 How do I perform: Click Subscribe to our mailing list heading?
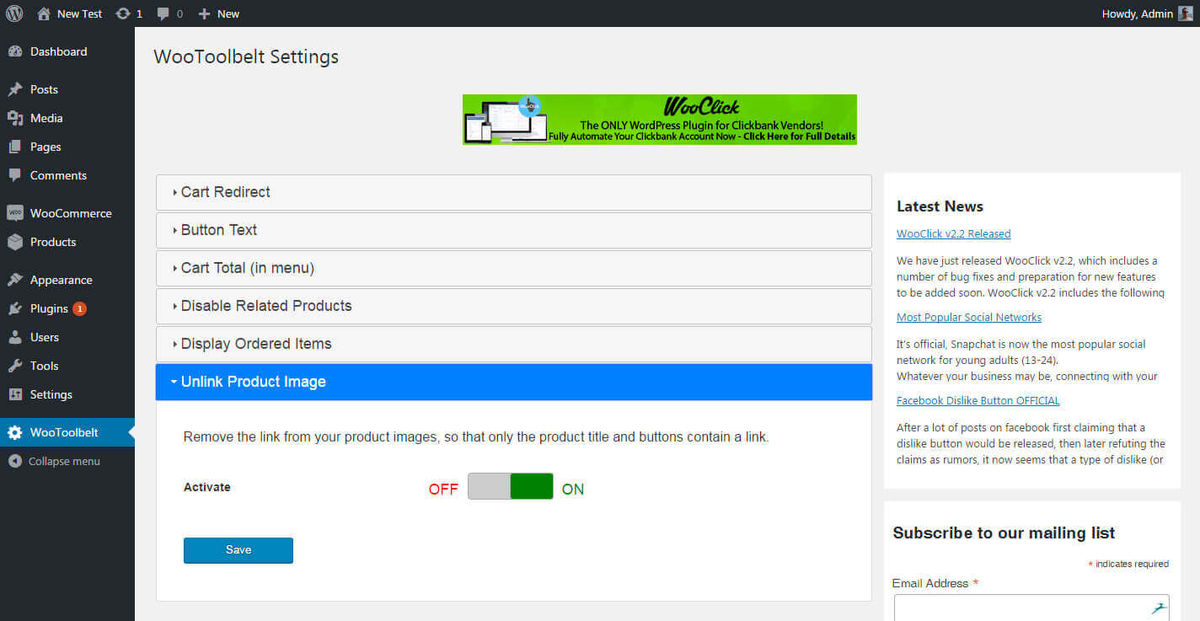click(x=1004, y=533)
